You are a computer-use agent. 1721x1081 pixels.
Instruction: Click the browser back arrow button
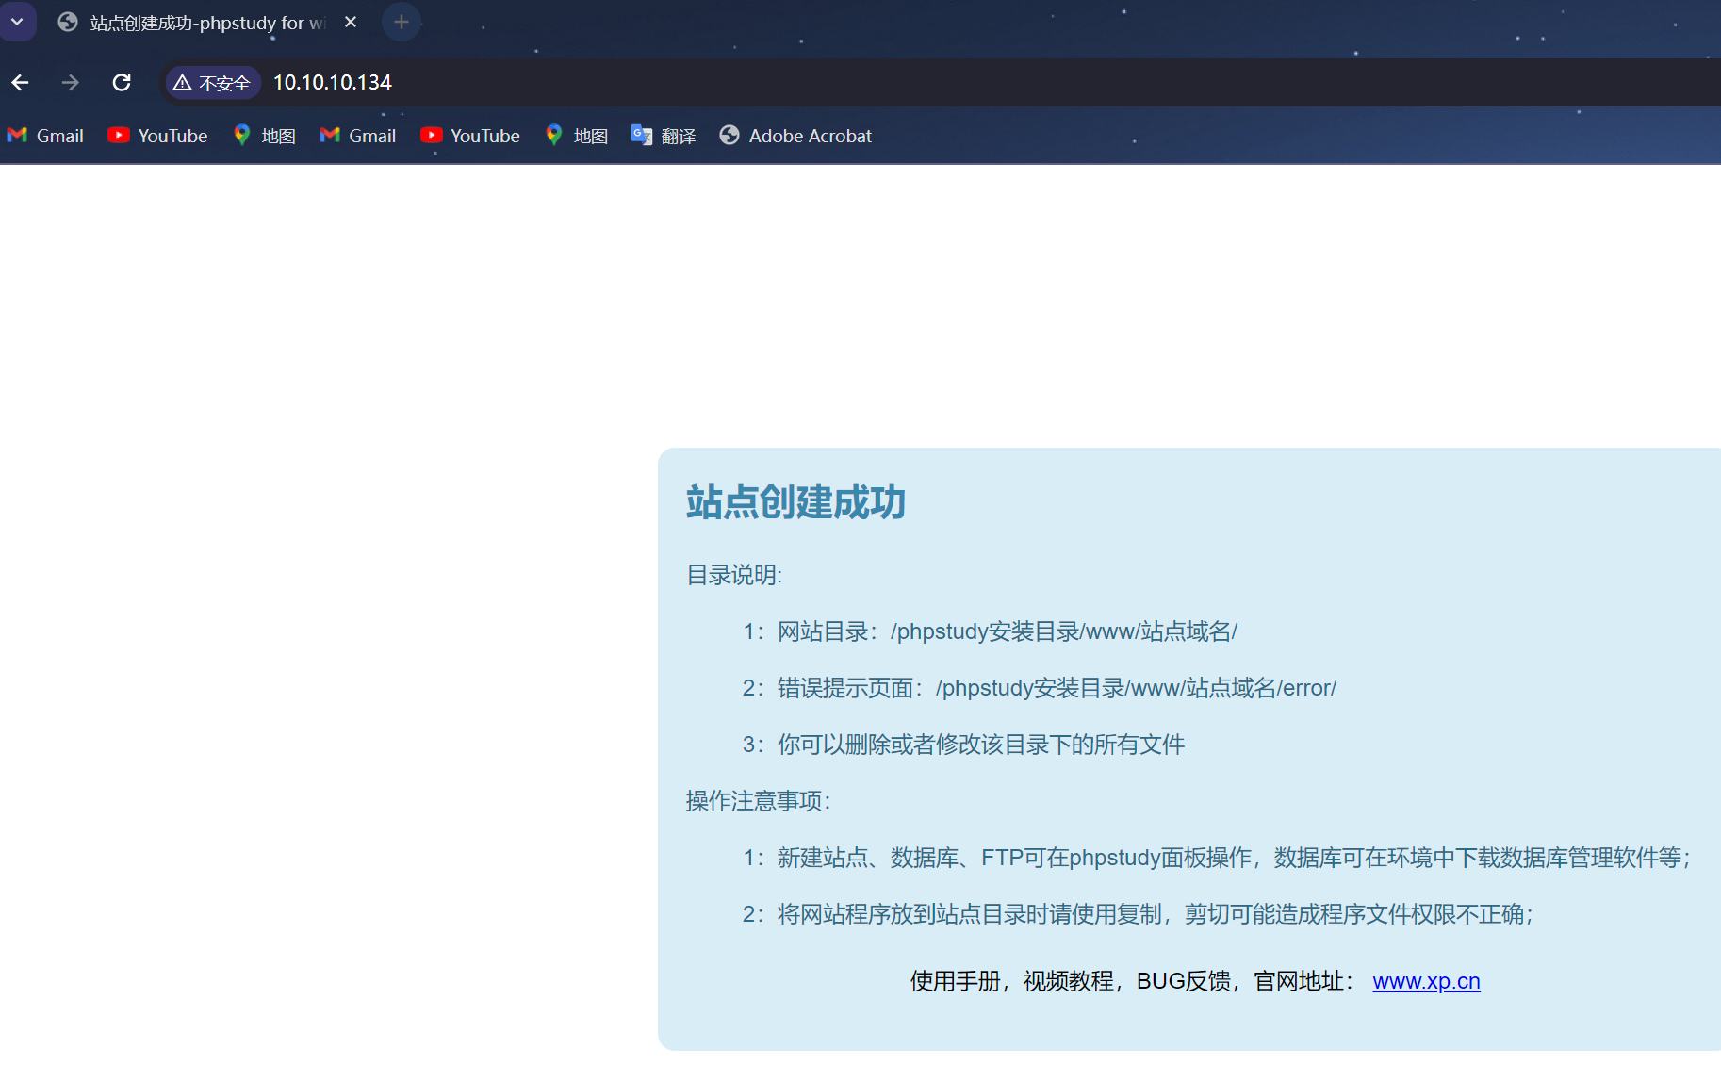click(20, 83)
